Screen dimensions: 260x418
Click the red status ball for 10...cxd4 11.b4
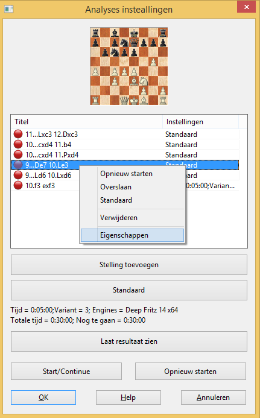[18, 145]
